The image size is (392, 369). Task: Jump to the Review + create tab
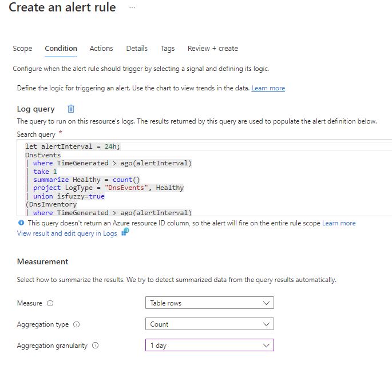(x=213, y=49)
